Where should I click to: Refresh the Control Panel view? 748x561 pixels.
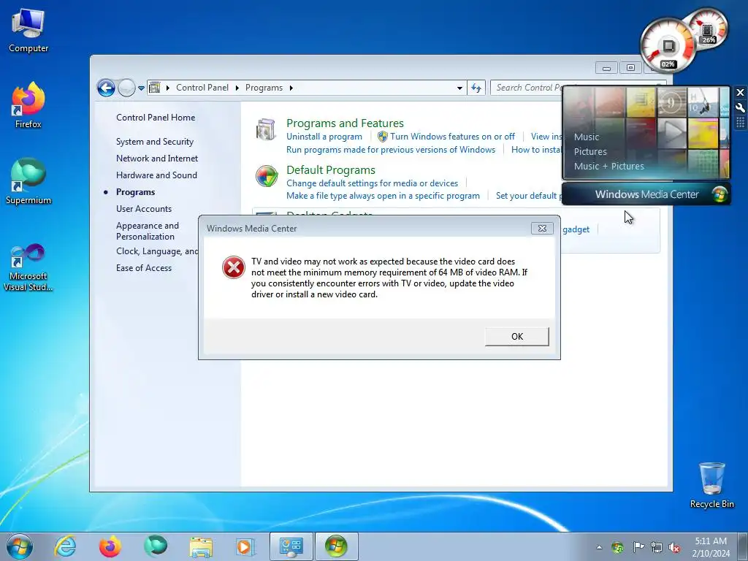point(476,88)
